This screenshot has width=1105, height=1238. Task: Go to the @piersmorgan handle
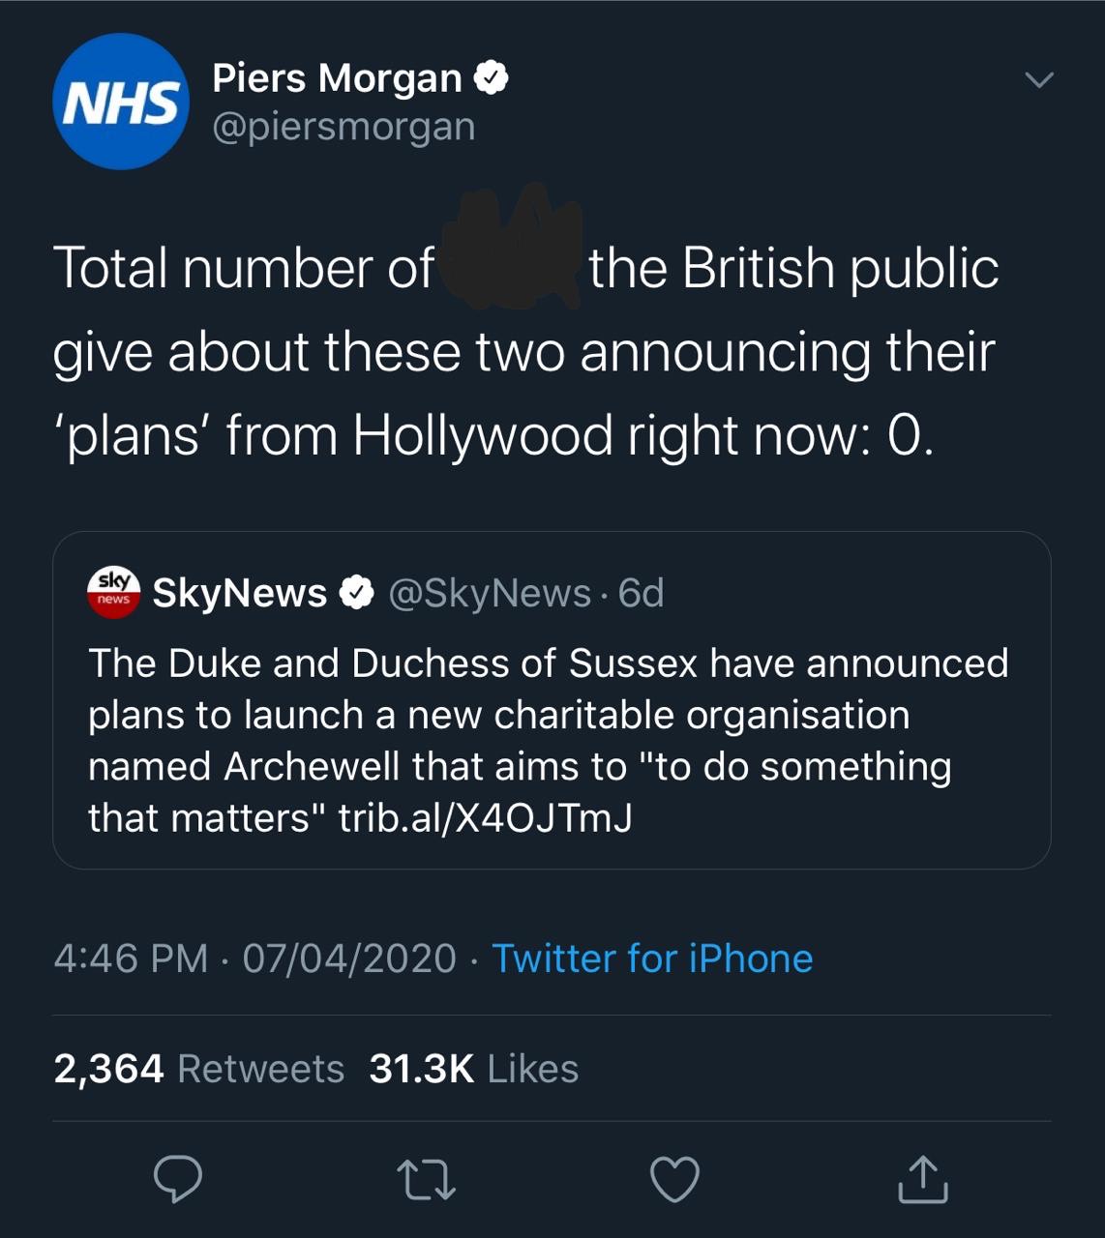tap(343, 127)
